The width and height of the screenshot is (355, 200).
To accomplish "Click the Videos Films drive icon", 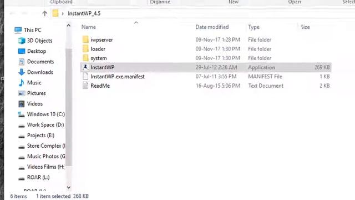I will [22, 168].
